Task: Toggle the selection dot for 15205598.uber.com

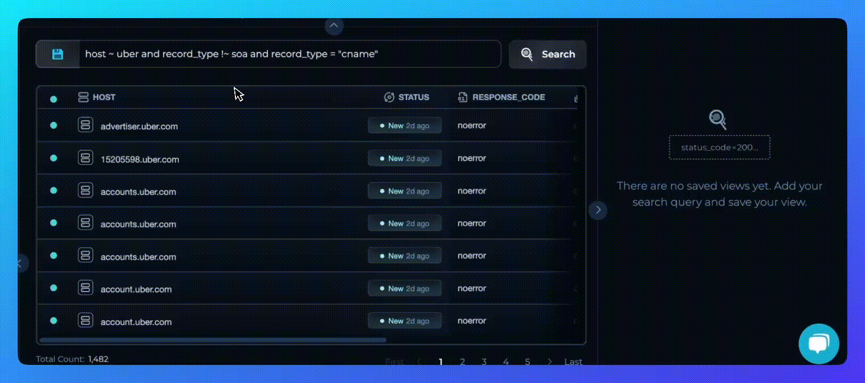Action: (53, 158)
